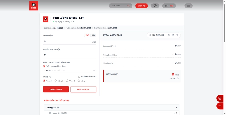Click the GROSS → NET button
The height and width of the screenshot is (115, 226).
pos(56,89)
